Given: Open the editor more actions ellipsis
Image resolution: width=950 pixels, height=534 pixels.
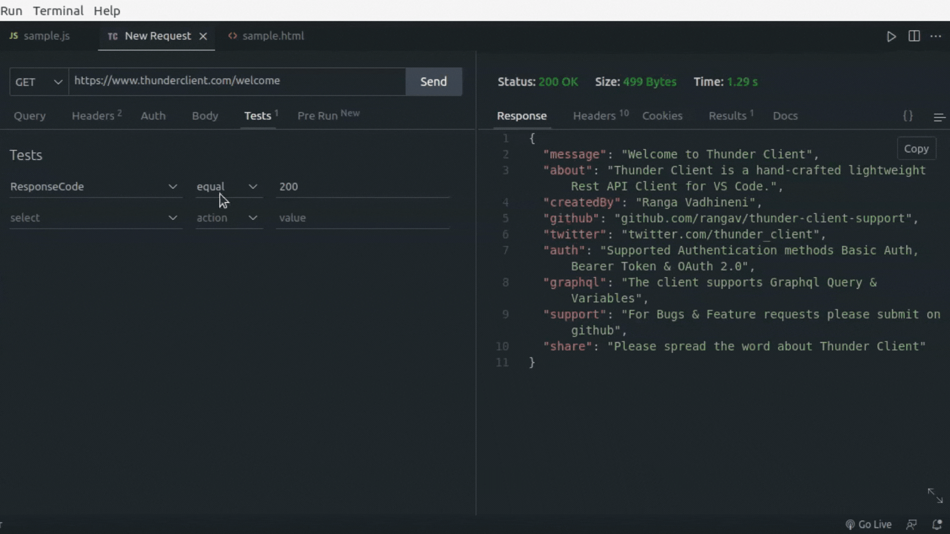Looking at the screenshot, I should [936, 36].
